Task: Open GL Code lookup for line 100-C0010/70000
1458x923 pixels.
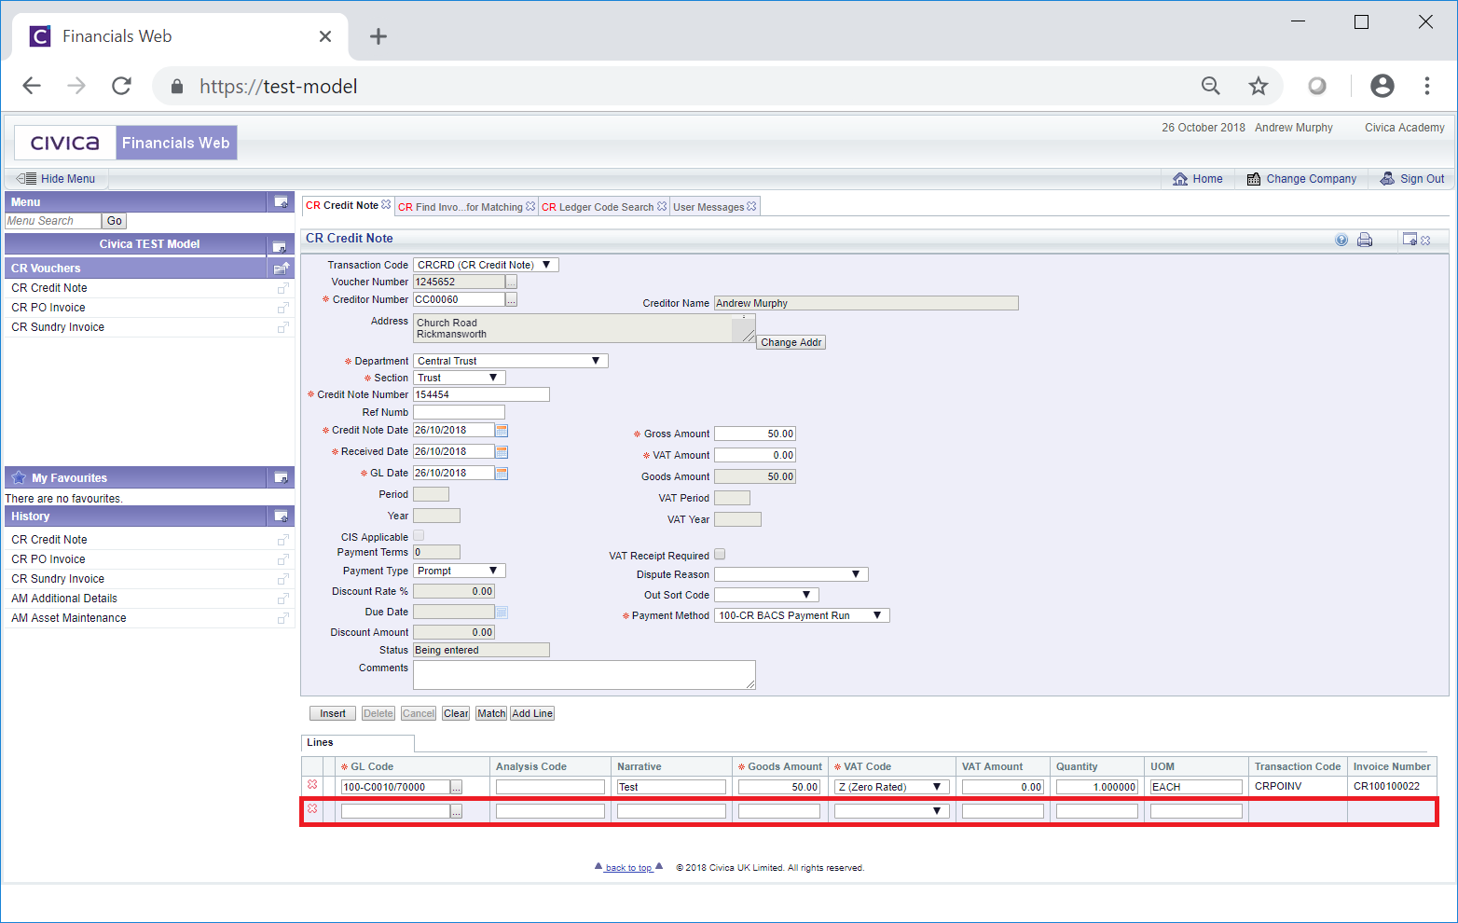Action: pyautogui.click(x=456, y=788)
